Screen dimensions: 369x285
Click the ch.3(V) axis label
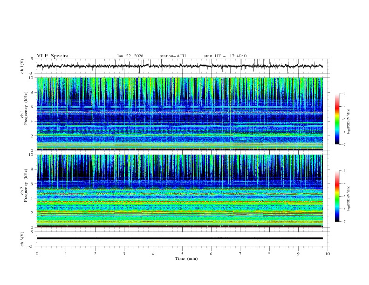(x=23, y=238)
